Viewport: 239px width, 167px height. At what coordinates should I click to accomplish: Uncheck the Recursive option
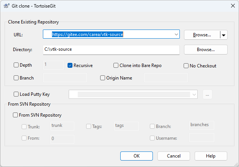pos(70,65)
